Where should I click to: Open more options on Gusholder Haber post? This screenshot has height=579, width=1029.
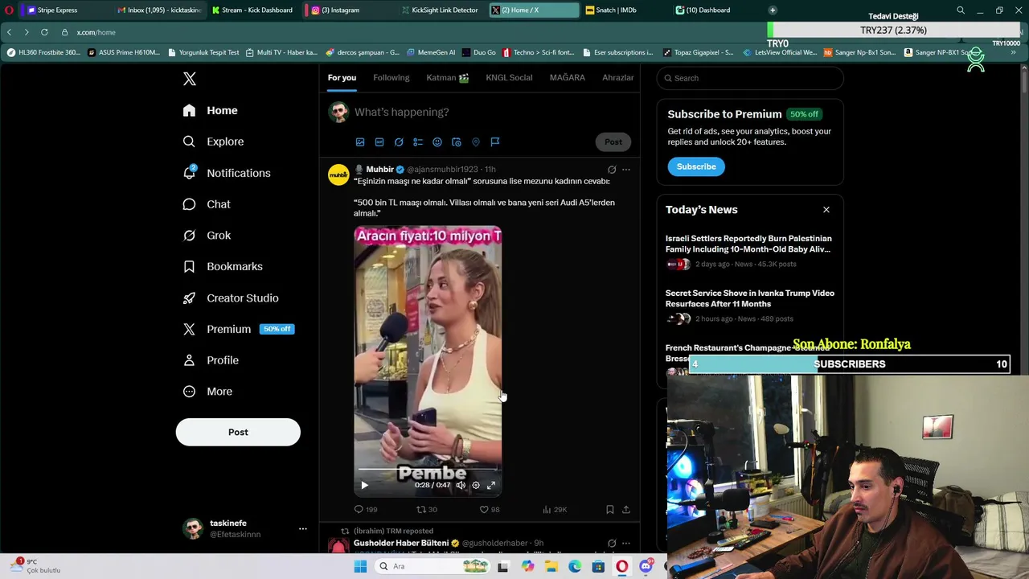(x=626, y=544)
